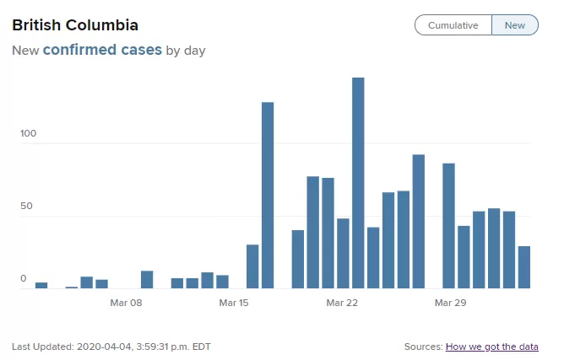Click the 'confirmed cases' highlighted text
The image size is (564, 360).
(x=102, y=50)
